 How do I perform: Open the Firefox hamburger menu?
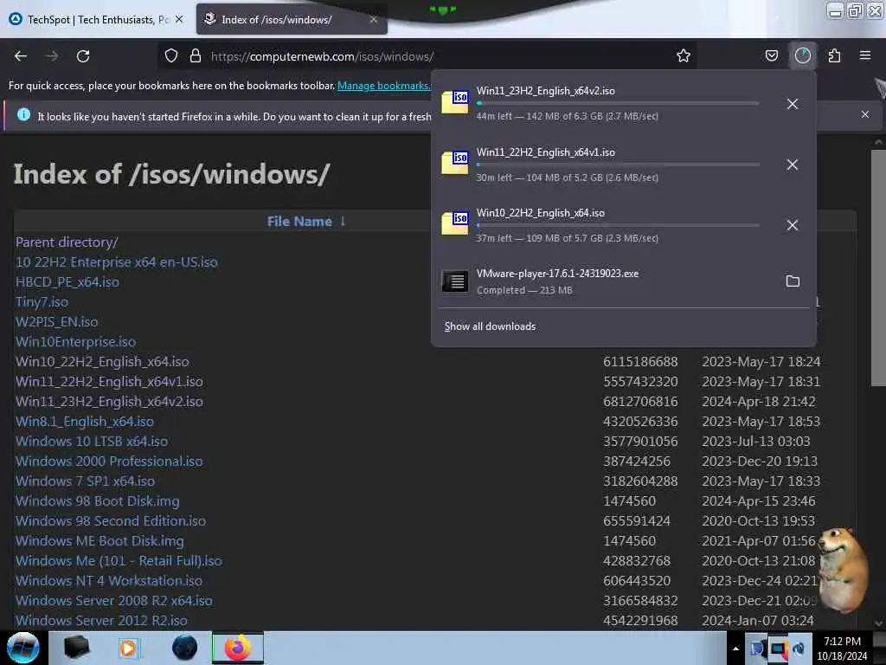pyautogui.click(x=865, y=55)
